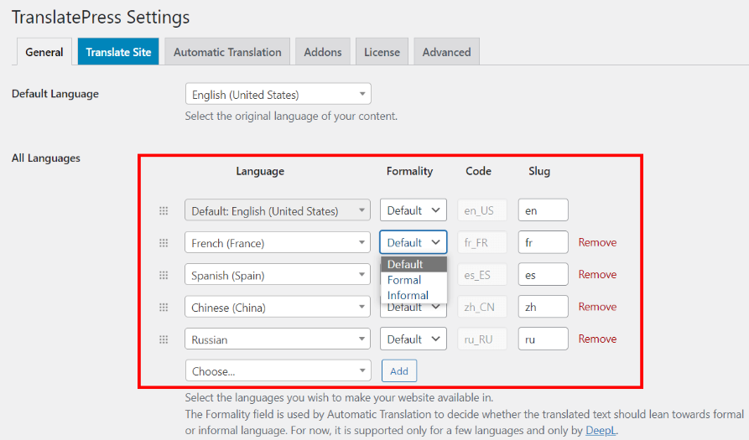This screenshot has height=440, width=749.
Task: Click the es_ES code field
Action: tap(482, 274)
